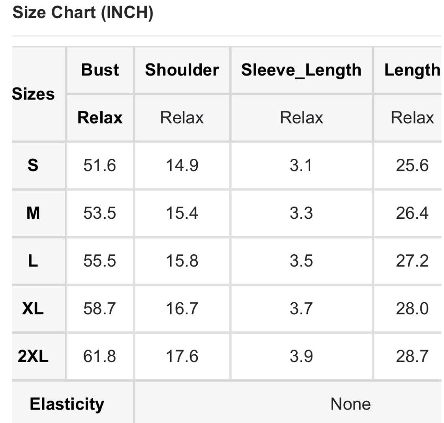Click bust value 51.6 for size S
This screenshot has height=423, width=444.
99,165
